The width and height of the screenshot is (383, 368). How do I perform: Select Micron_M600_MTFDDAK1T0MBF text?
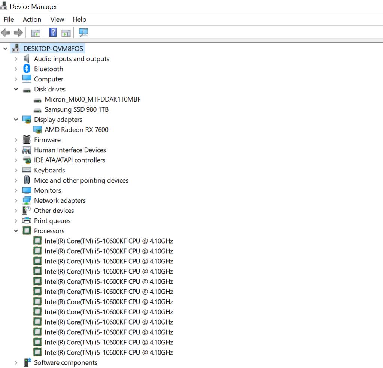point(93,99)
